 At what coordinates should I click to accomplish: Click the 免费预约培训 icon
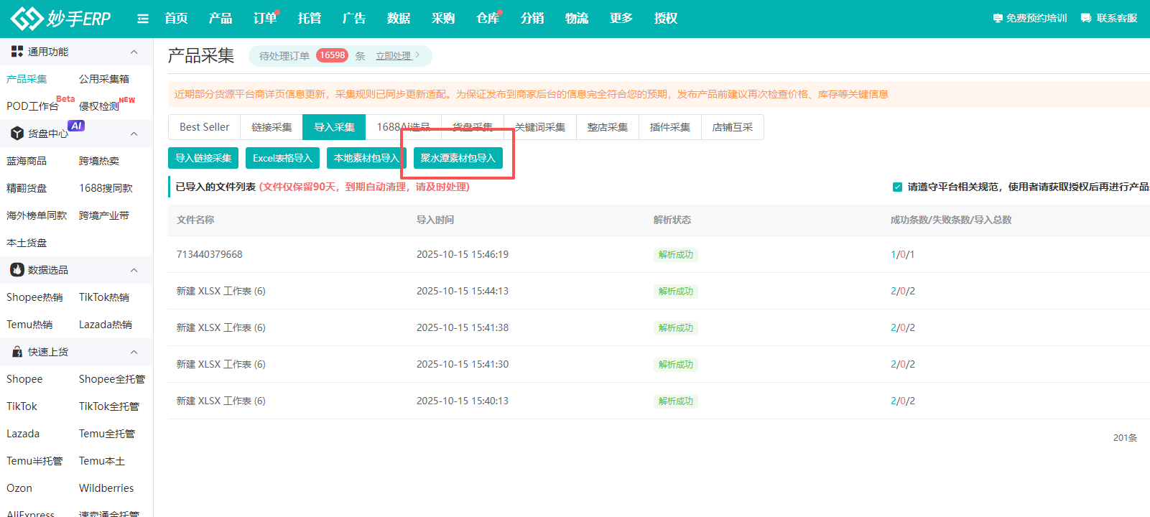[x=998, y=19]
